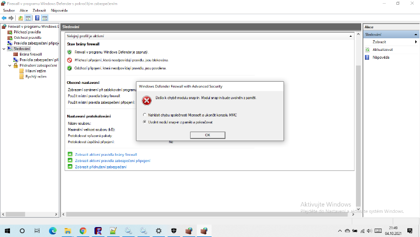Image resolution: width=420 pixels, height=237 pixels.
Task: Open the Windows Start menu
Action: pyautogui.click(x=7, y=231)
